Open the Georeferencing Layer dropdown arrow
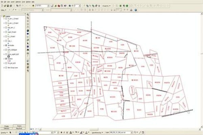Viewport: 203px width, 135px height. point(132,133)
